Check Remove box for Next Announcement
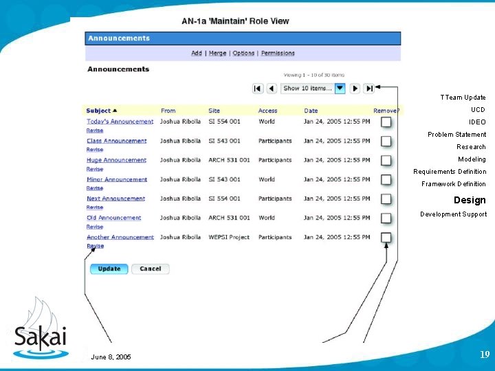 [386, 199]
